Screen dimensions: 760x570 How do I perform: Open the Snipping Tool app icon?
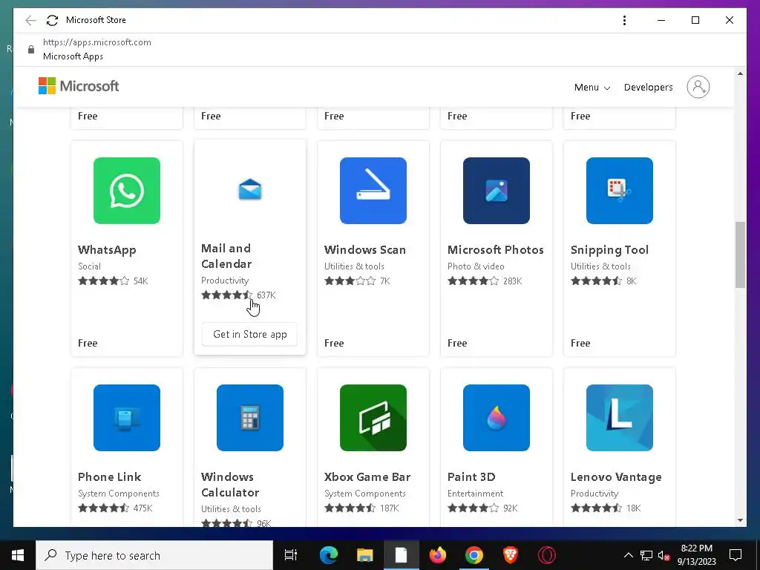[x=620, y=191]
